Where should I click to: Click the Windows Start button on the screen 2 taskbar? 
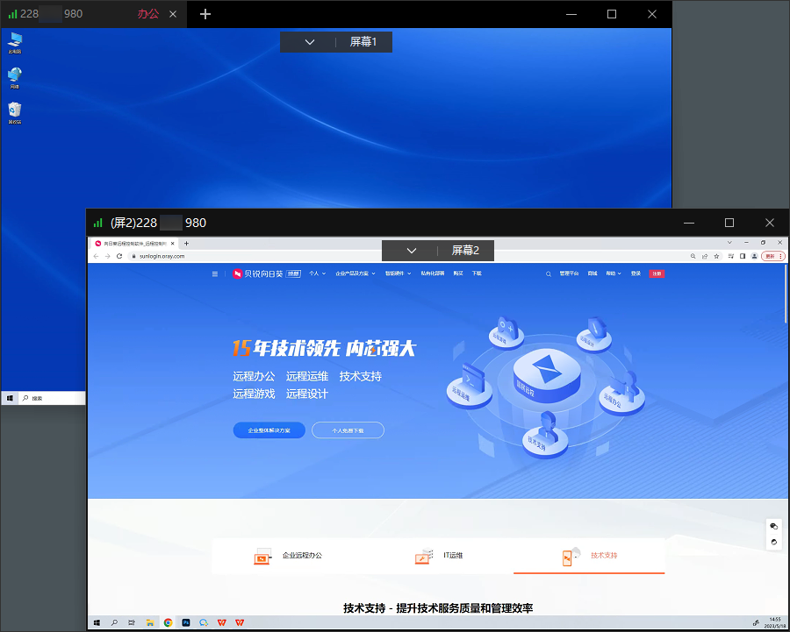click(96, 622)
